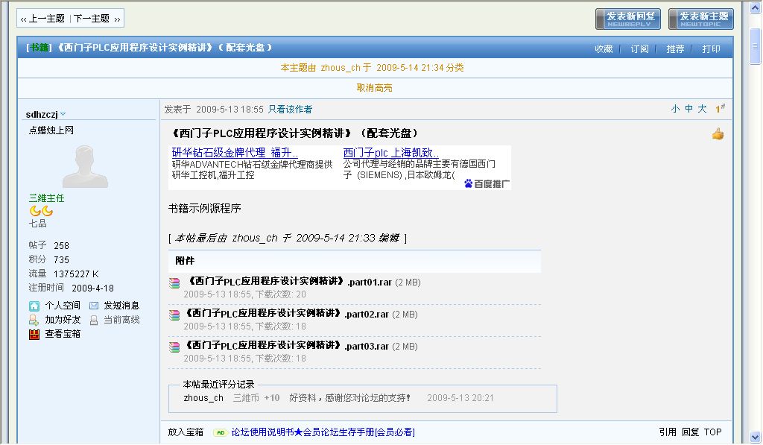This screenshot has width=763, height=445.
Task: Click 推荐 in the topic header
Action: click(675, 48)
